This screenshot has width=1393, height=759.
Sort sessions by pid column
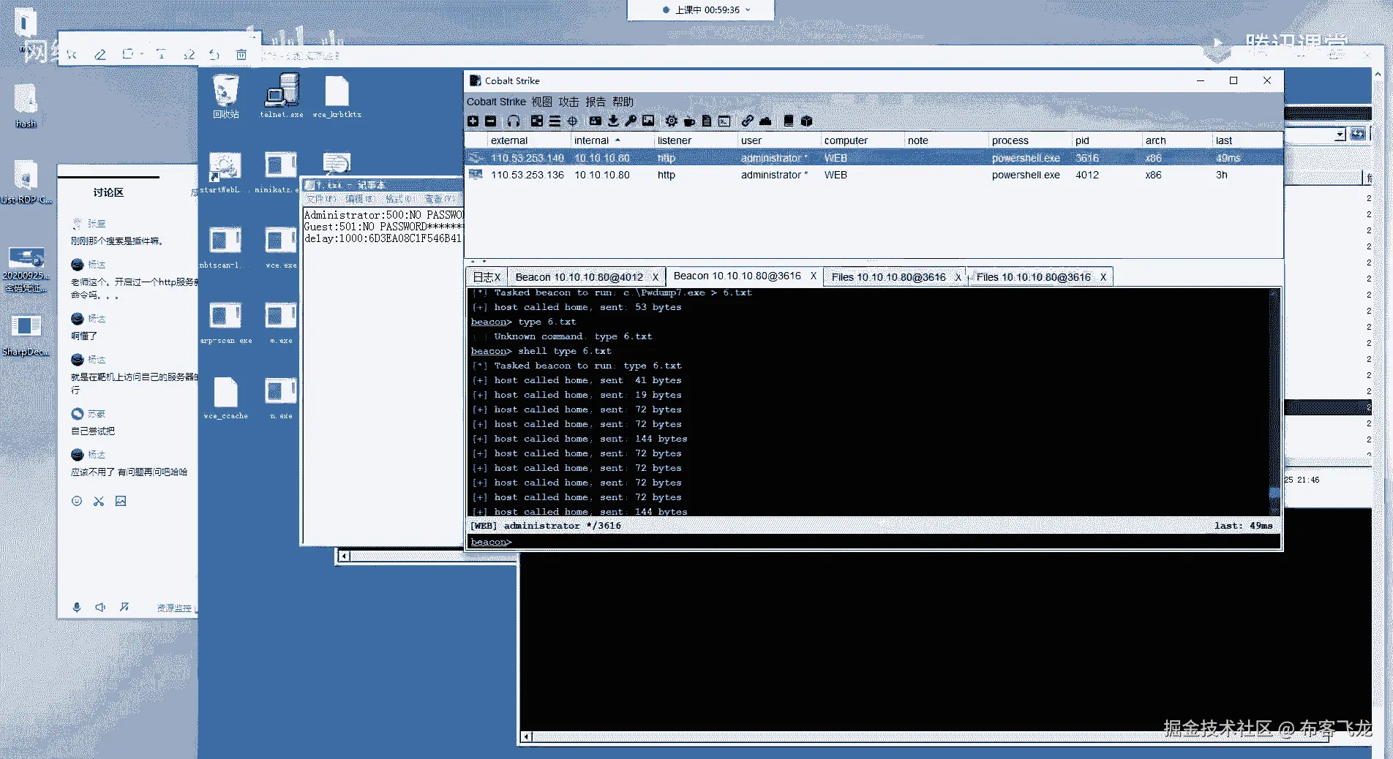coord(1106,140)
